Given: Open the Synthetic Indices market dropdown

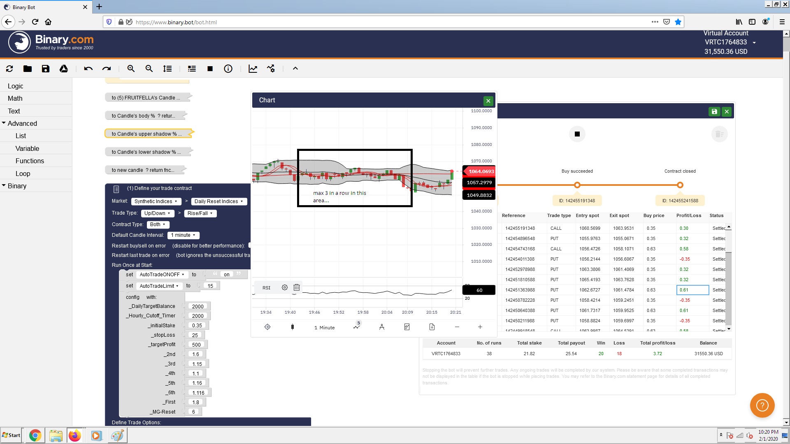Looking at the screenshot, I should click(x=156, y=201).
